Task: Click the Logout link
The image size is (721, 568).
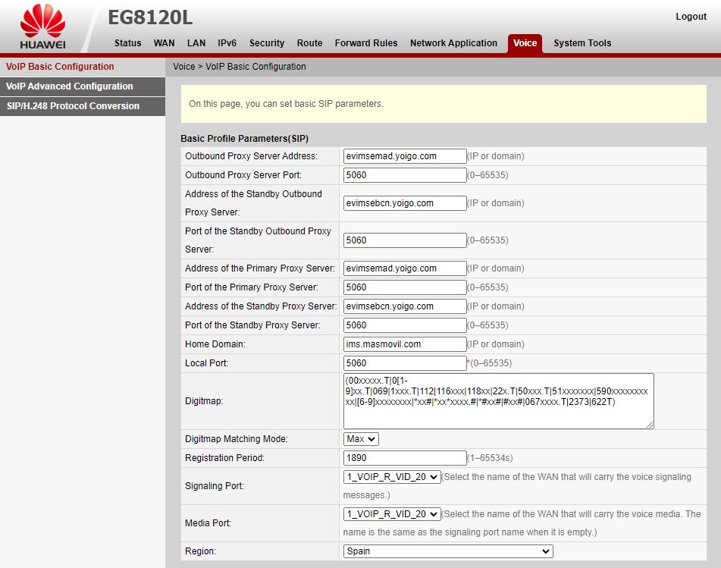Action: coord(691,17)
